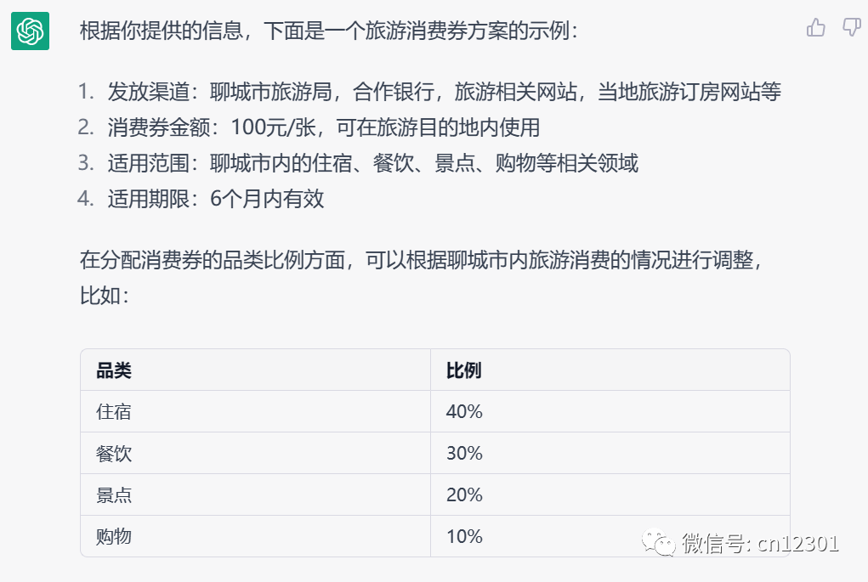Click list item one about 发放渠道

tap(429, 92)
